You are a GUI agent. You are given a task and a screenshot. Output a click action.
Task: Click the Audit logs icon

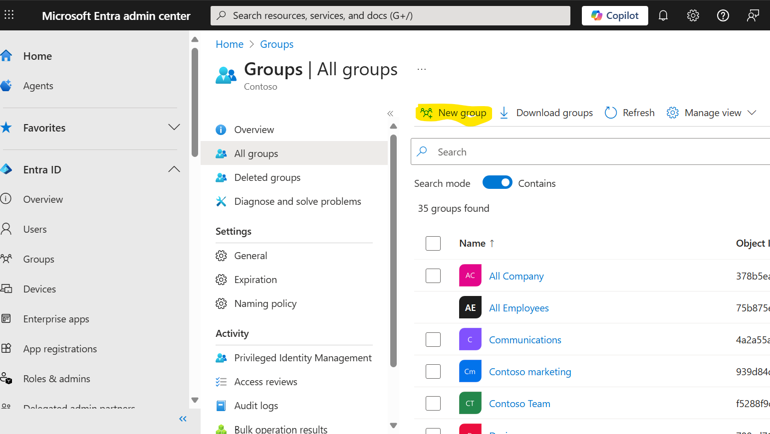coord(221,406)
